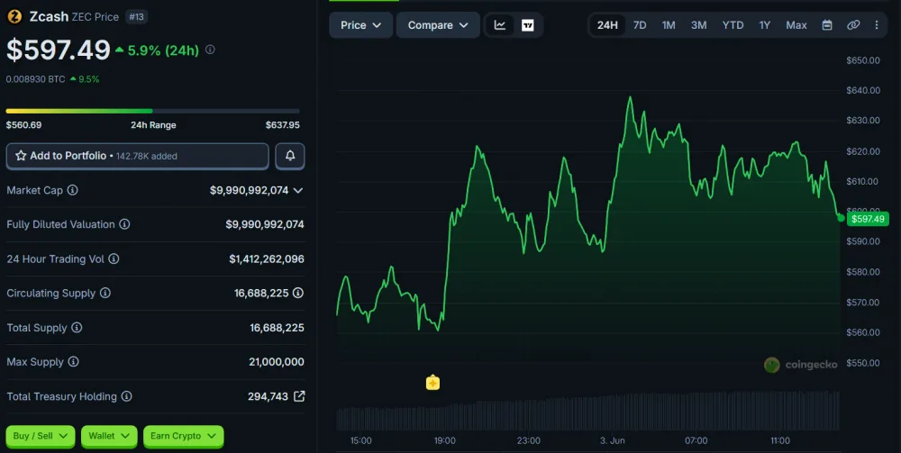Click the yellow news event marker on chart
The width and height of the screenshot is (901, 453).
click(432, 383)
